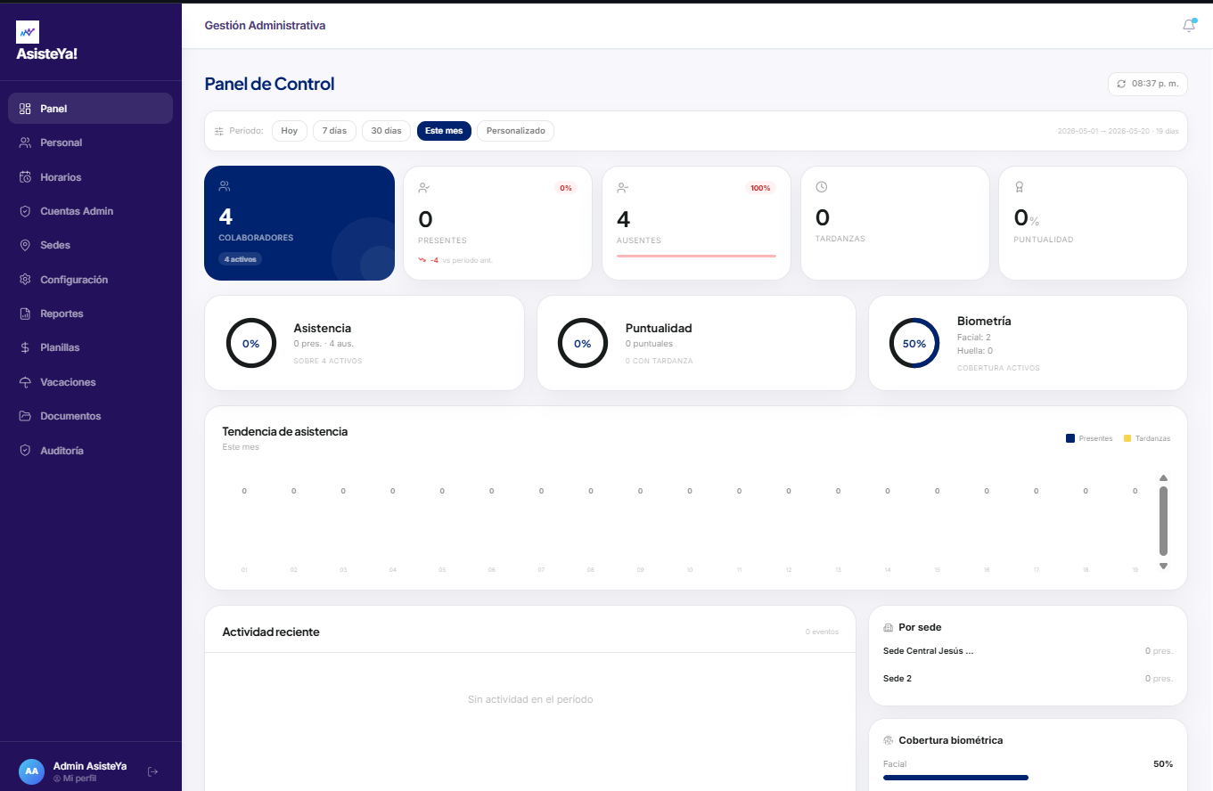The width and height of the screenshot is (1213, 791).
Task: Select the 7 días period filter
Action: point(334,131)
